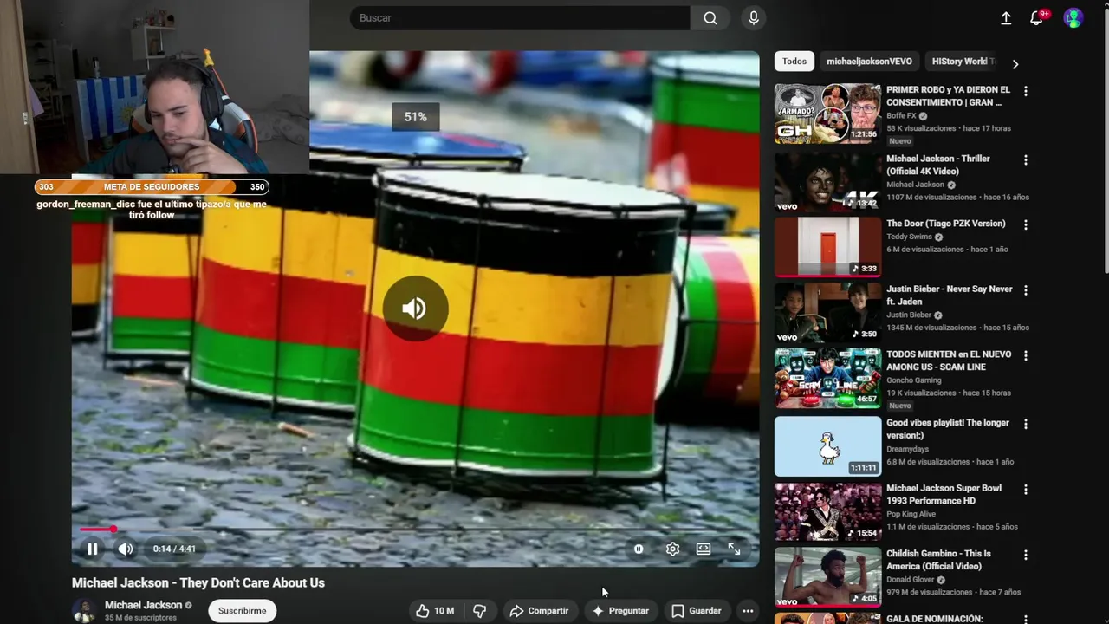Open the Michael Jackson channel avatar
1109x624 pixels.
coord(84,610)
